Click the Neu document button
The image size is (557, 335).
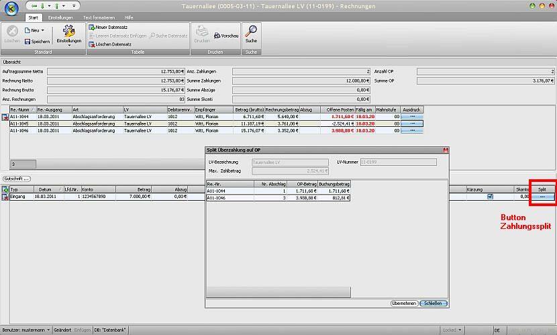pos(32,30)
